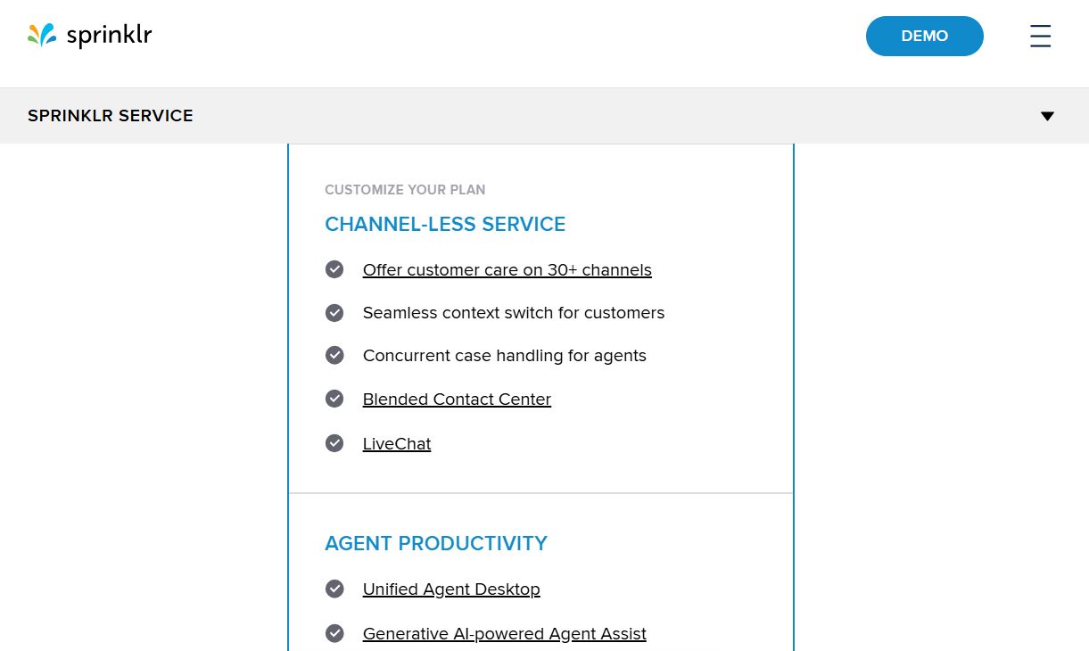Viewport: 1089px width, 651px height.
Task: Click the CUSTOMIZE YOUR PLAN label
Action: 405,189
